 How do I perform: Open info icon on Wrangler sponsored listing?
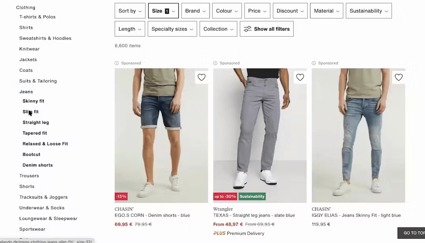tap(215, 63)
